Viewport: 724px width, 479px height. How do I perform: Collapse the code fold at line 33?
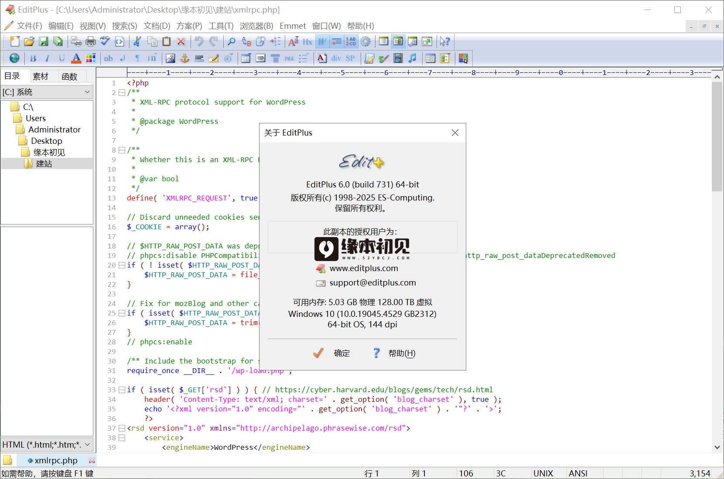(x=122, y=390)
